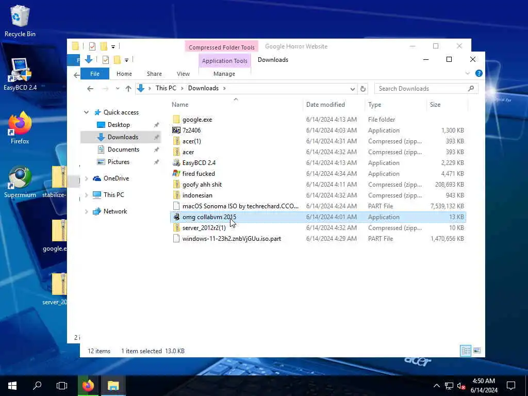Switch to File Explorer on the taskbar
The height and width of the screenshot is (396, 528).
point(113,386)
